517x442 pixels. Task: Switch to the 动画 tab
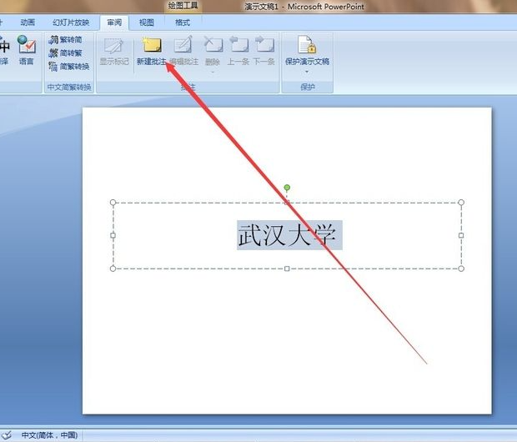point(28,23)
